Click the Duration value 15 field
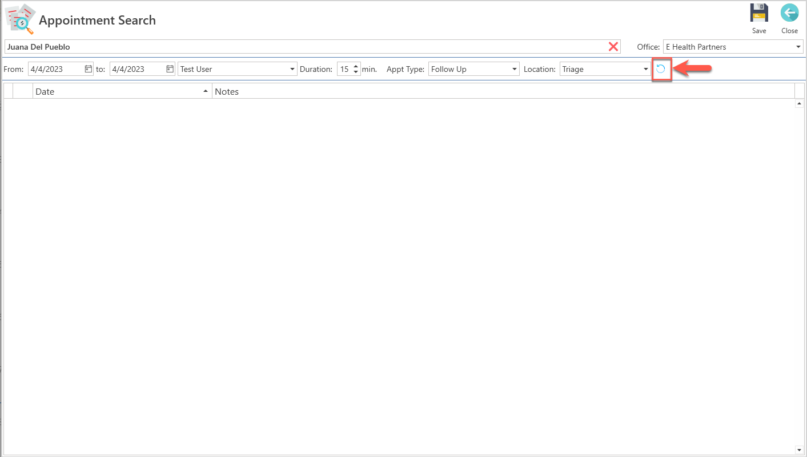This screenshot has height=457, width=807. click(x=344, y=69)
